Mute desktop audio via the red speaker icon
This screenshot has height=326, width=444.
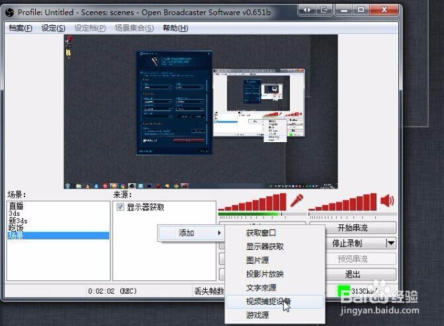(x=387, y=200)
